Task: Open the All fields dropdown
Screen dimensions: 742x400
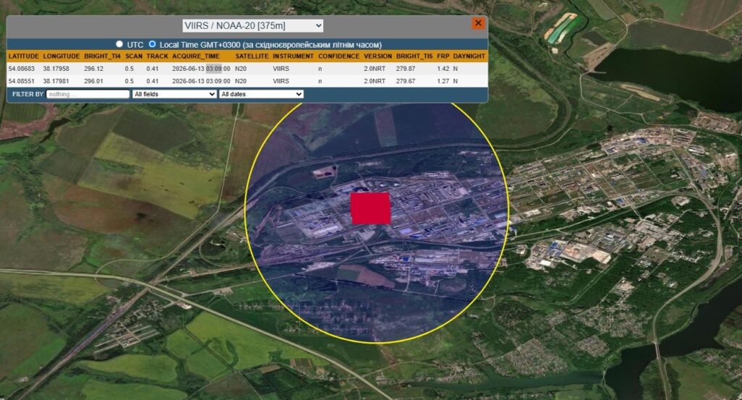Action: pyautogui.click(x=175, y=94)
